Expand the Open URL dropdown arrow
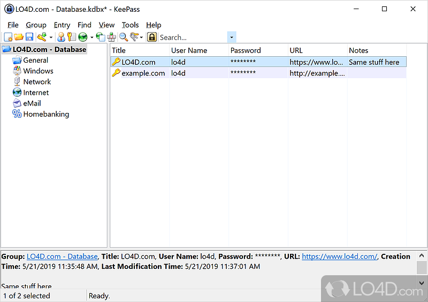 click(x=91, y=37)
